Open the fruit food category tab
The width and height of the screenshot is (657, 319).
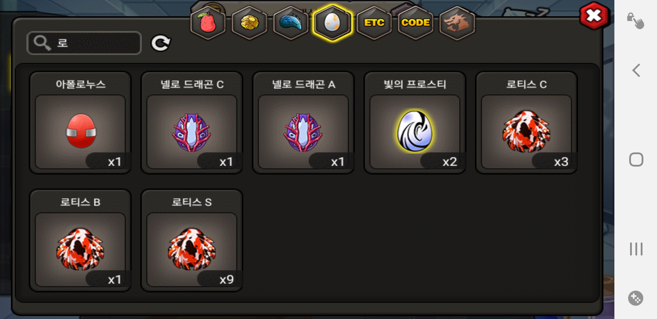pyautogui.click(x=208, y=23)
